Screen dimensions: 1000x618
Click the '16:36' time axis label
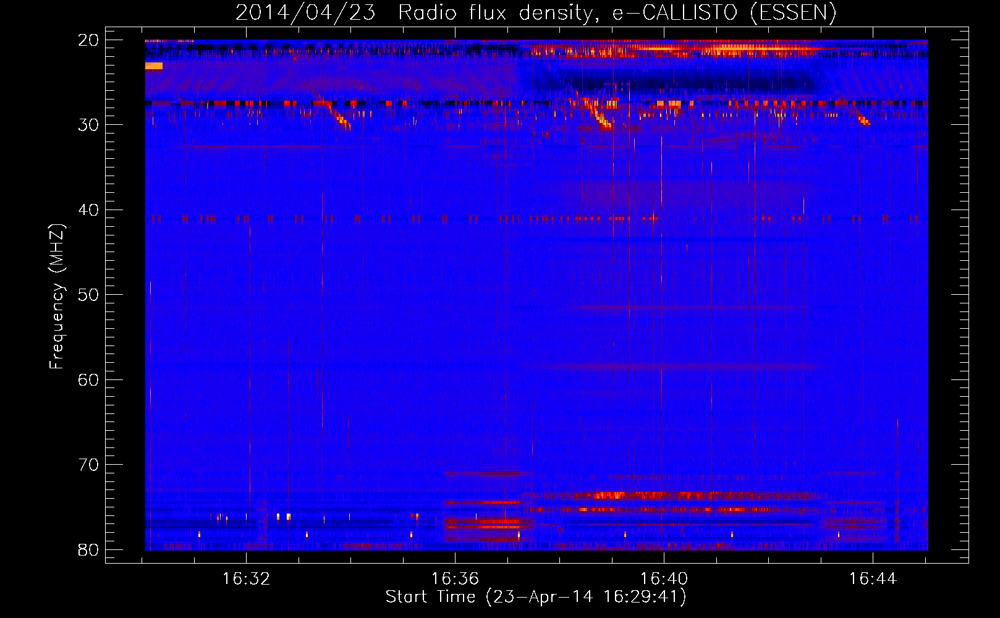point(455,579)
